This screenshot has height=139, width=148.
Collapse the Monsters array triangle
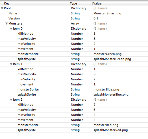click(6, 24)
